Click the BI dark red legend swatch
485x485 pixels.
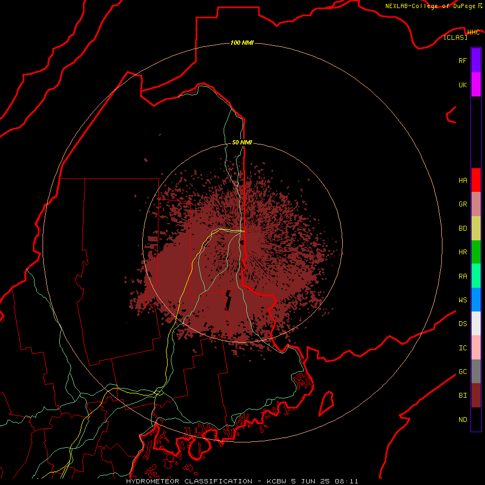coord(476,396)
